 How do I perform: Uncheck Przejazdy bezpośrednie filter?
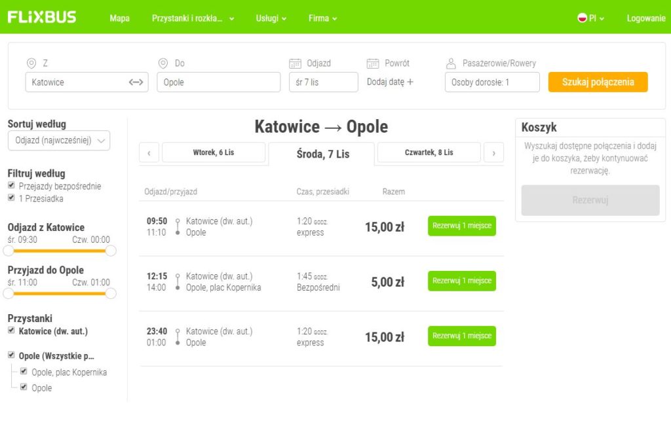tap(12, 185)
